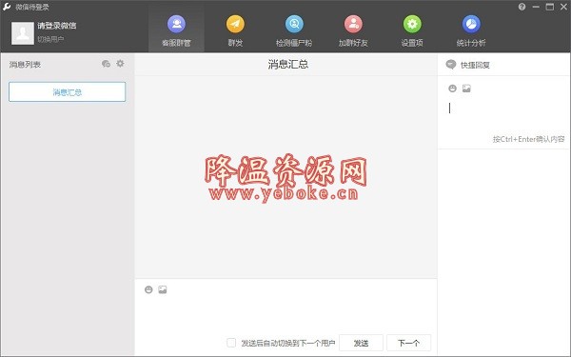Open the 统计分析 statistics icon
This screenshot has width=571, height=357.
pyautogui.click(x=471, y=24)
